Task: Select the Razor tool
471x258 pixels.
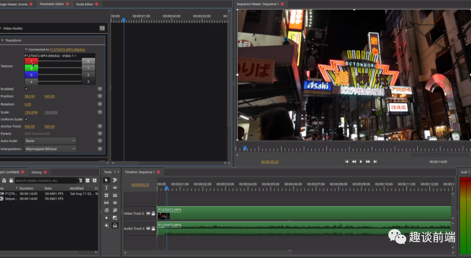Action: click(x=115, y=195)
